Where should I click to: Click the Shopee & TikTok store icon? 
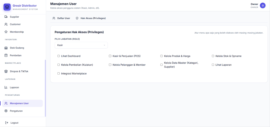(6, 71)
